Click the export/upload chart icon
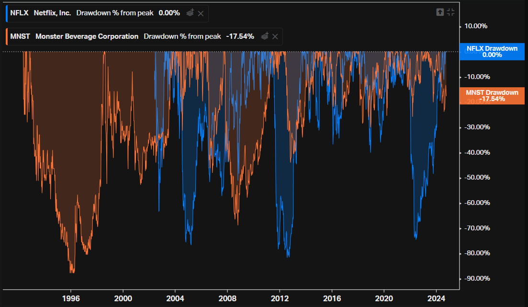528x307 pixels. [440, 12]
